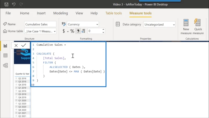Viewport: 209px width, 118px height.
Task: Switch to Report view
Action: (5, 46)
